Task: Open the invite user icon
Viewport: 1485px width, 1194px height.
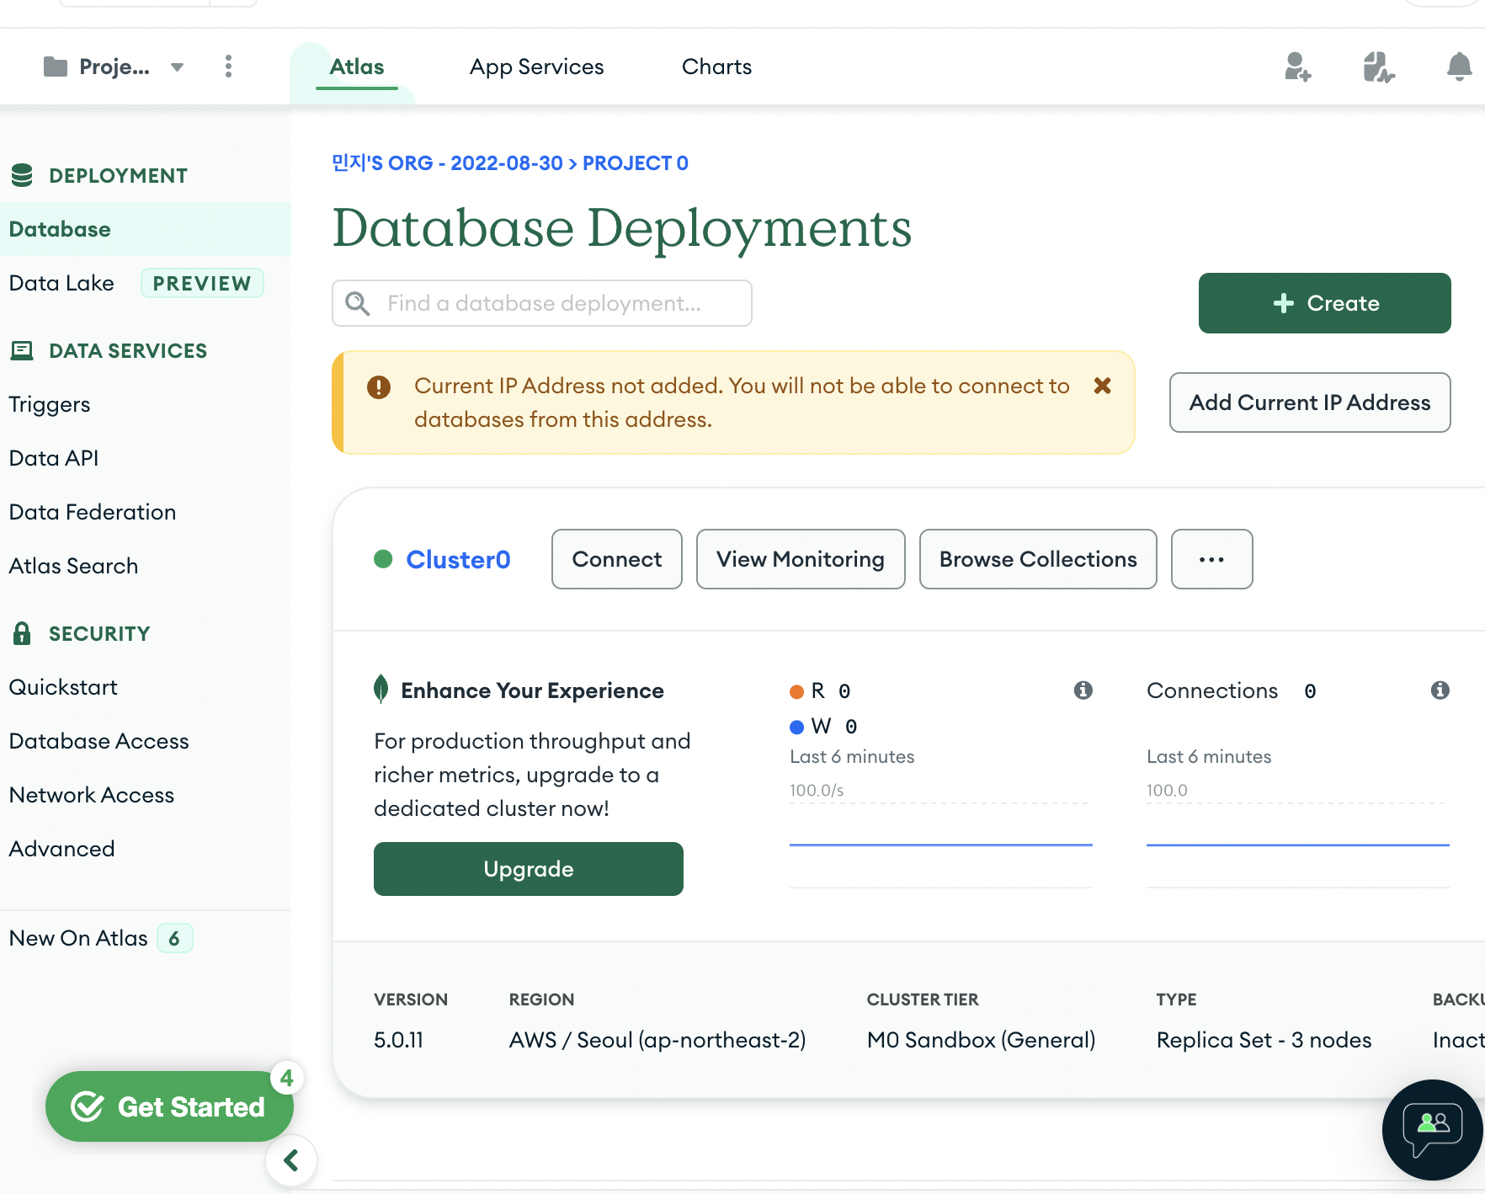Action: coord(1297,67)
